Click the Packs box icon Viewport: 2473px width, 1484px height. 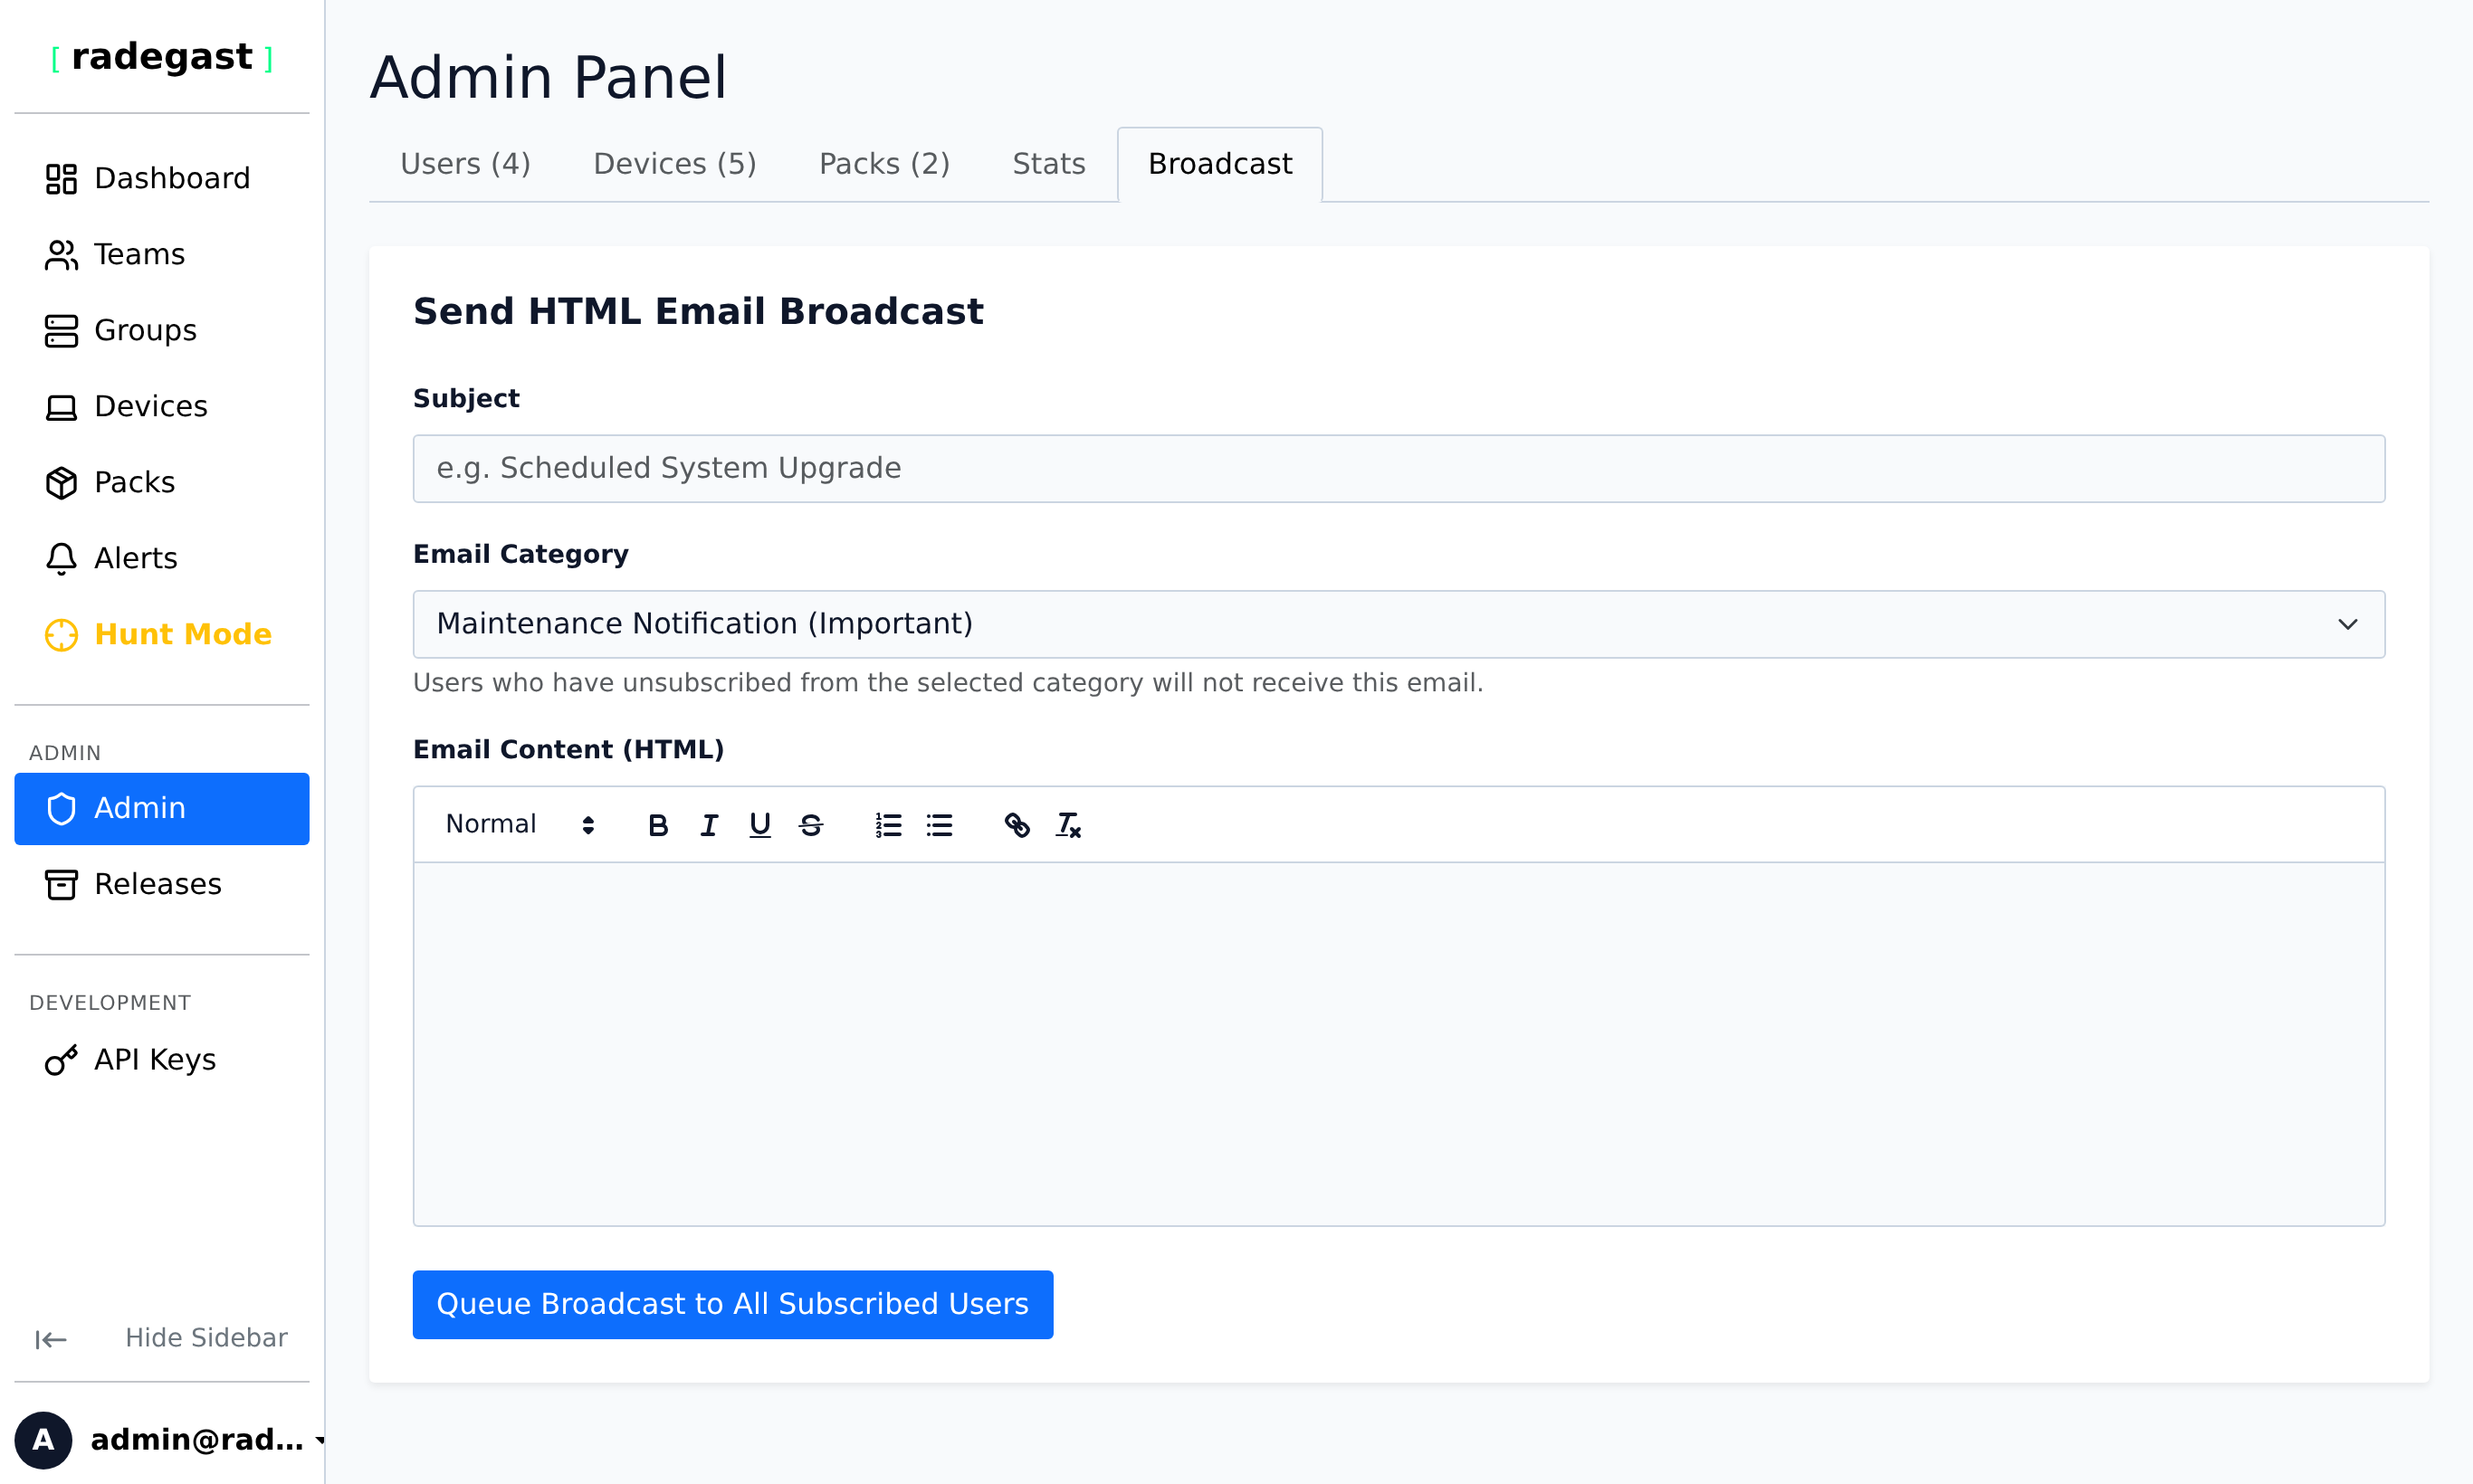(61, 483)
